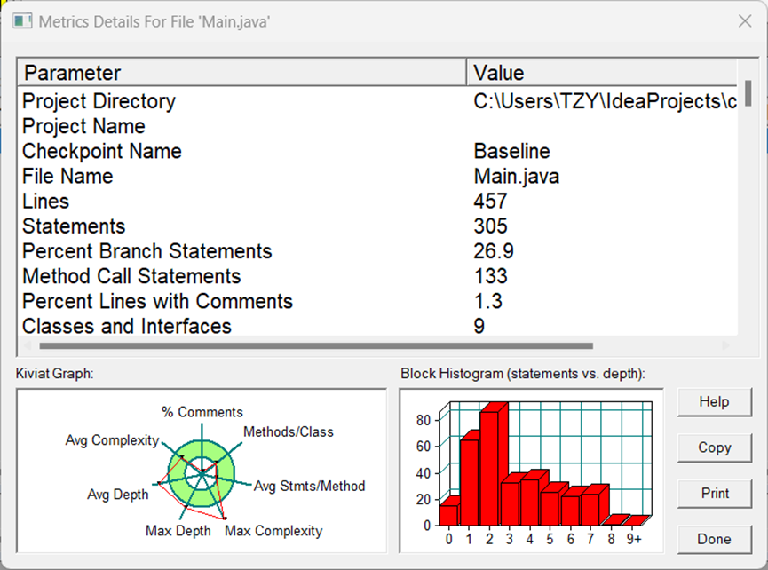Click the 457 lines value
Screen dimensions: 768x570
coord(490,202)
